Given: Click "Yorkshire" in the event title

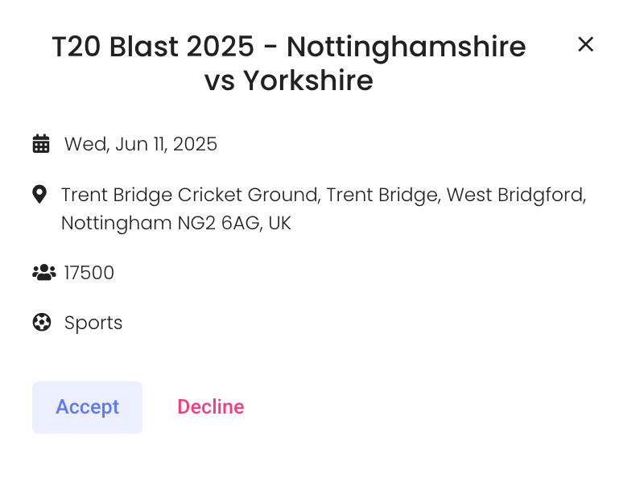Looking at the screenshot, I should 308,81.
